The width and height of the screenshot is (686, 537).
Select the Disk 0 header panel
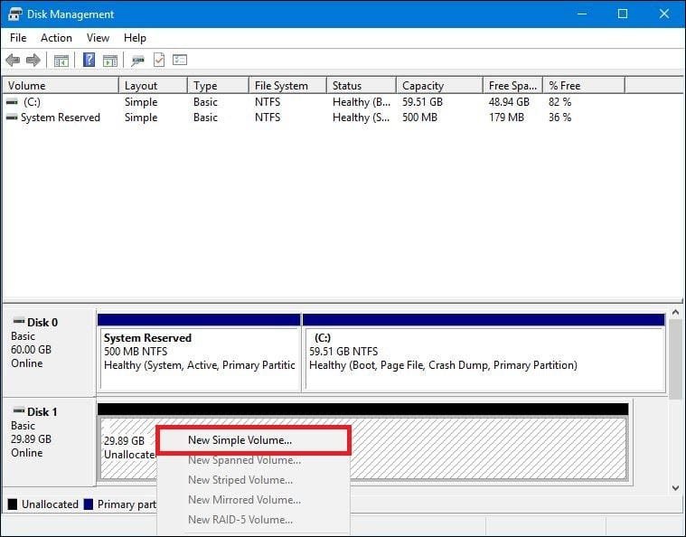click(x=49, y=352)
